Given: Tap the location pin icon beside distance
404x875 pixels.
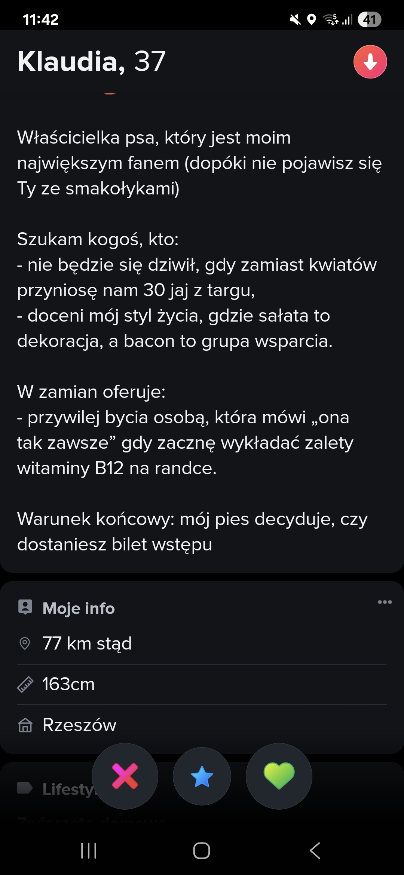Looking at the screenshot, I should tap(25, 644).
